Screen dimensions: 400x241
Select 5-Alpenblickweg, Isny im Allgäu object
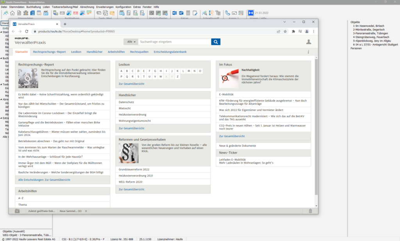372,41
